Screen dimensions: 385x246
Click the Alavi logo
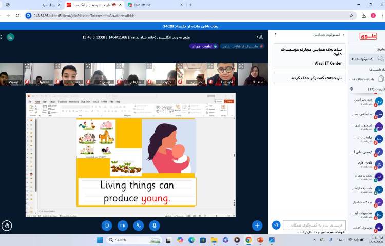(368, 36)
